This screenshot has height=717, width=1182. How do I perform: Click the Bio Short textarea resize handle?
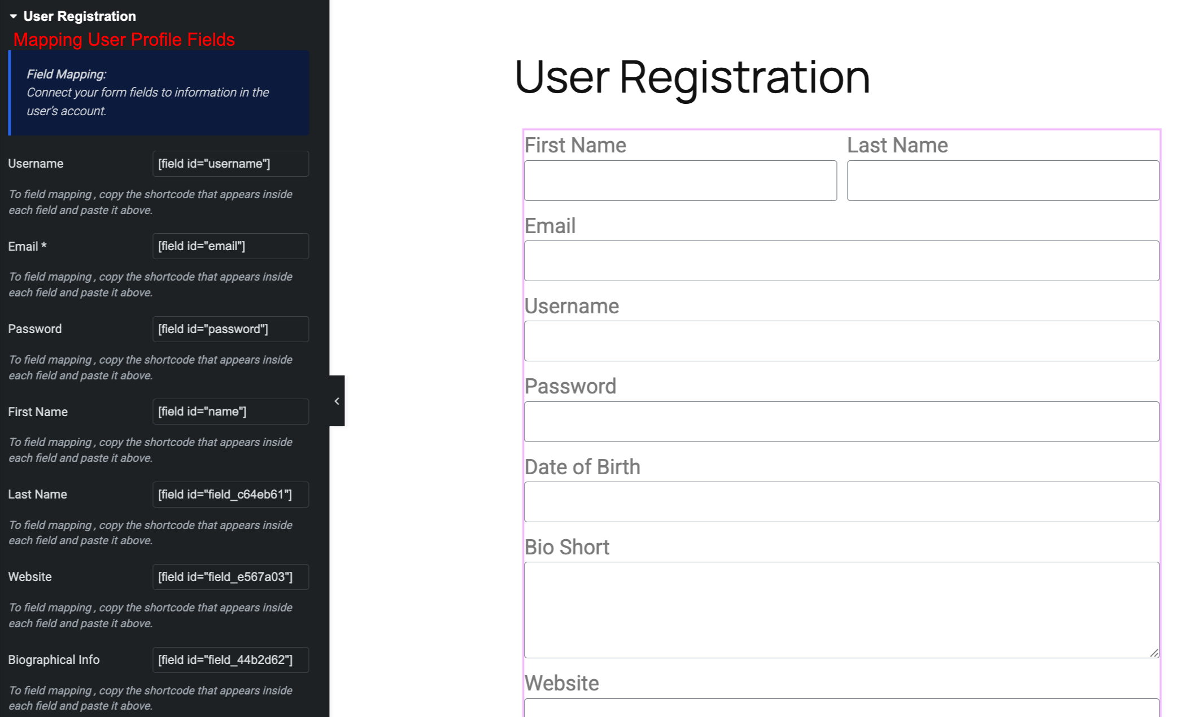pos(1154,653)
